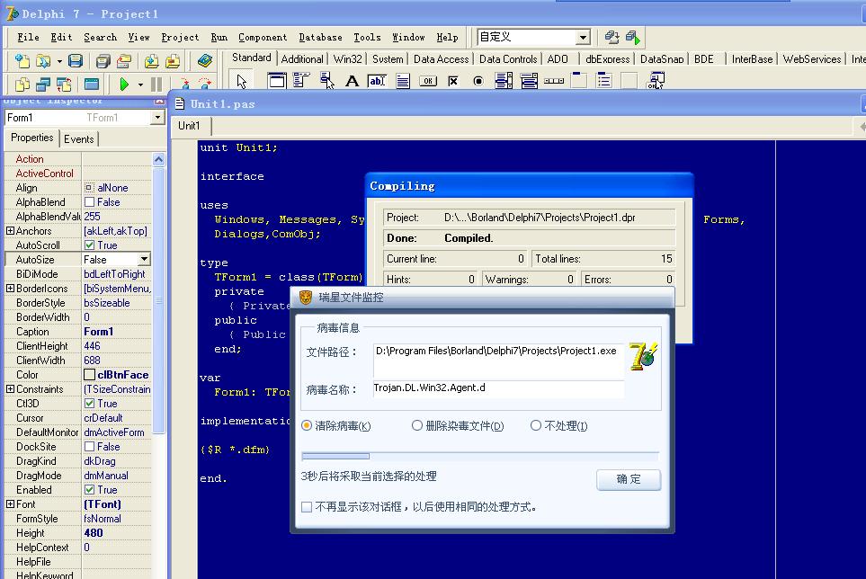Select the ScrollBar component in palette
This screenshot has width=866, height=579.
click(x=554, y=81)
